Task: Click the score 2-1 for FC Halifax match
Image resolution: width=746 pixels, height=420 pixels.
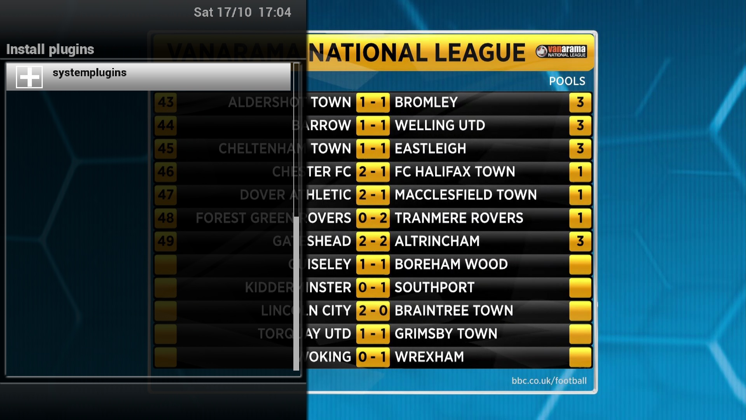Action: point(371,171)
